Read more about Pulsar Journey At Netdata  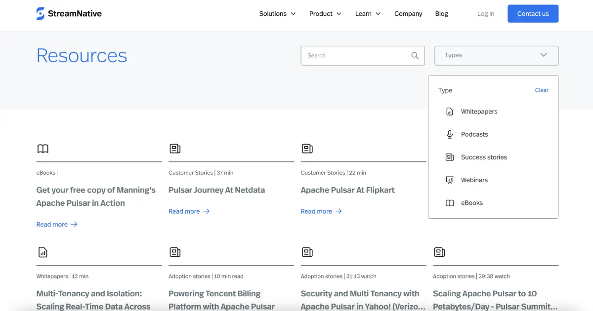pos(189,211)
